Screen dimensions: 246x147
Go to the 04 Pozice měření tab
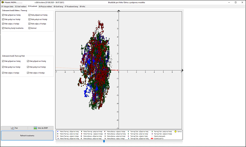click(45, 6)
